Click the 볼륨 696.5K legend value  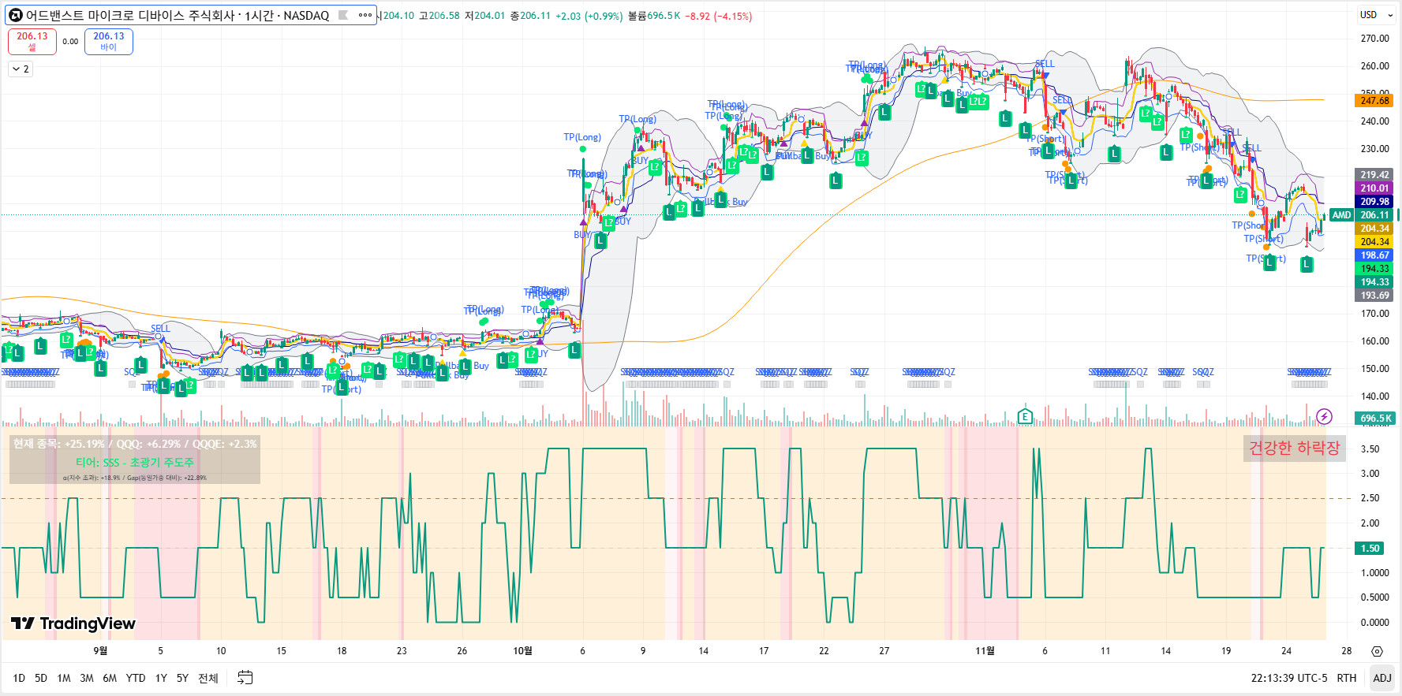[656, 16]
